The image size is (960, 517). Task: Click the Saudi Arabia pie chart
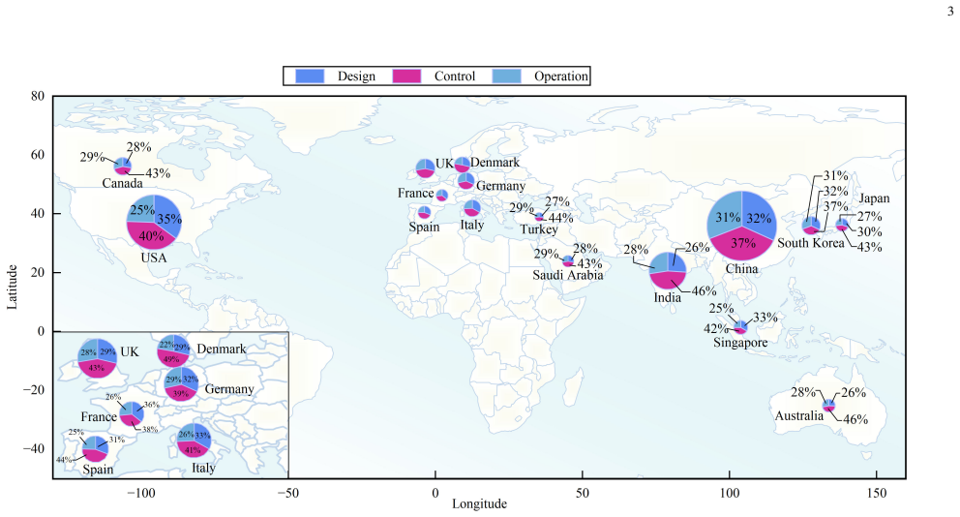[x=569, y=261]
